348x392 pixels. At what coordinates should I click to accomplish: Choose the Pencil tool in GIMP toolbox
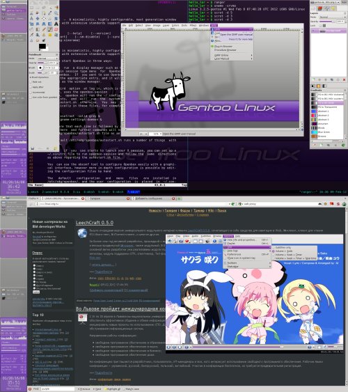44,29
